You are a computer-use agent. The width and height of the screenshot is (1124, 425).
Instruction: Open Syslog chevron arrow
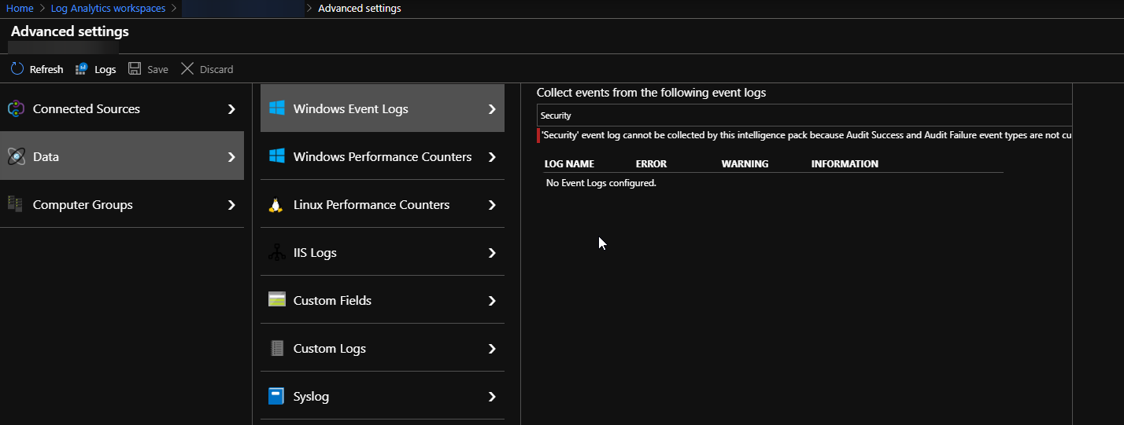[x=492, y=397]
